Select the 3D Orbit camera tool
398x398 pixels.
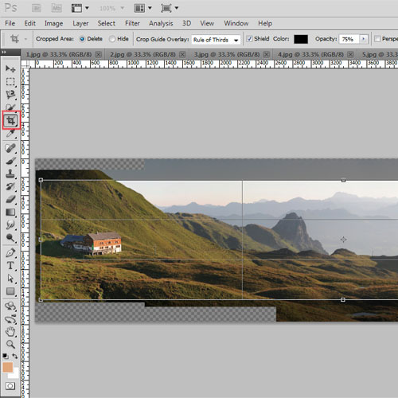tap(10, 319)
